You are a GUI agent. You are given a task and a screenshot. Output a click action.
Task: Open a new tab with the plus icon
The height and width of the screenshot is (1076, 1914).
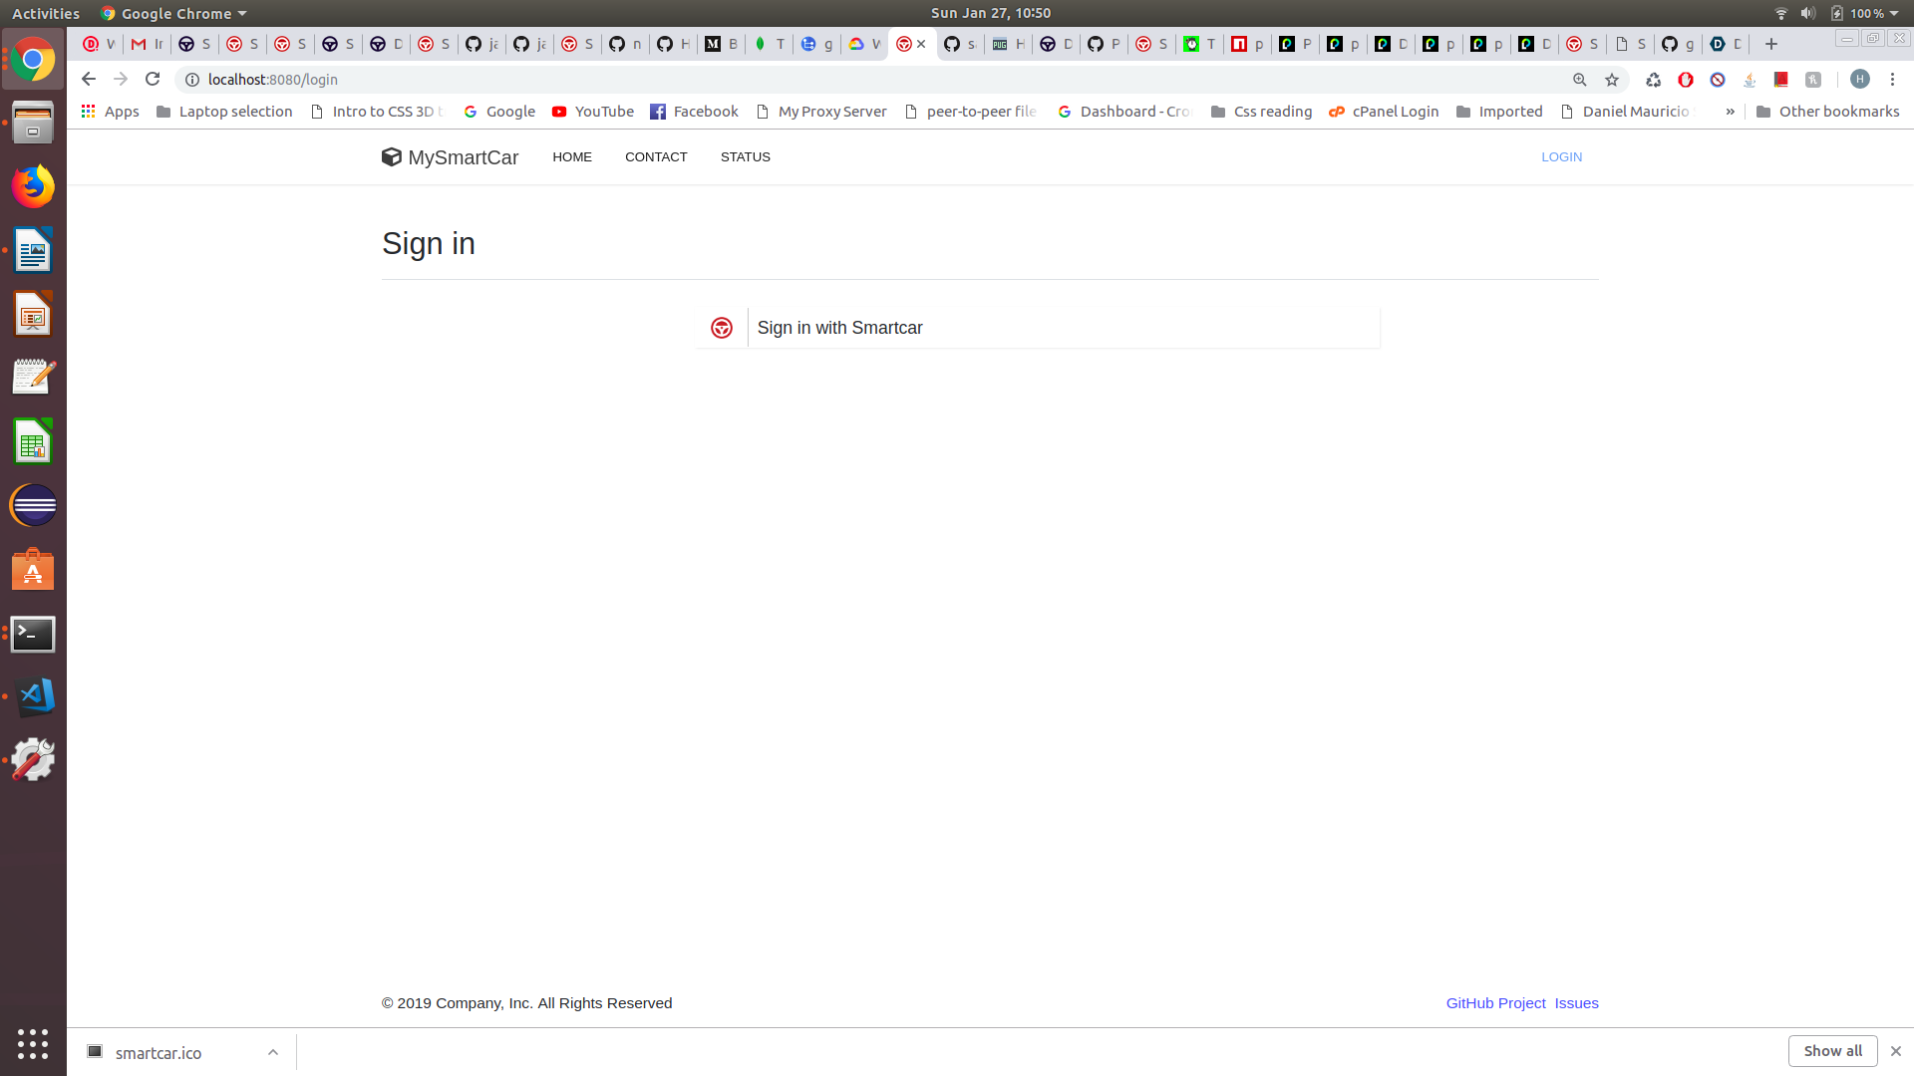pos(1770,44)
